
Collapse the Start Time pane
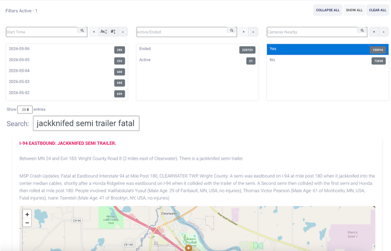(123, 32)
